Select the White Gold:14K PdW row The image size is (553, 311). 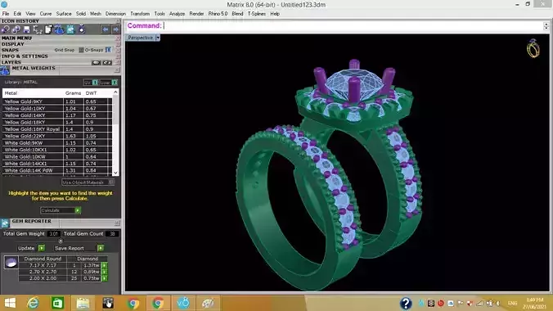coord(57,170)
